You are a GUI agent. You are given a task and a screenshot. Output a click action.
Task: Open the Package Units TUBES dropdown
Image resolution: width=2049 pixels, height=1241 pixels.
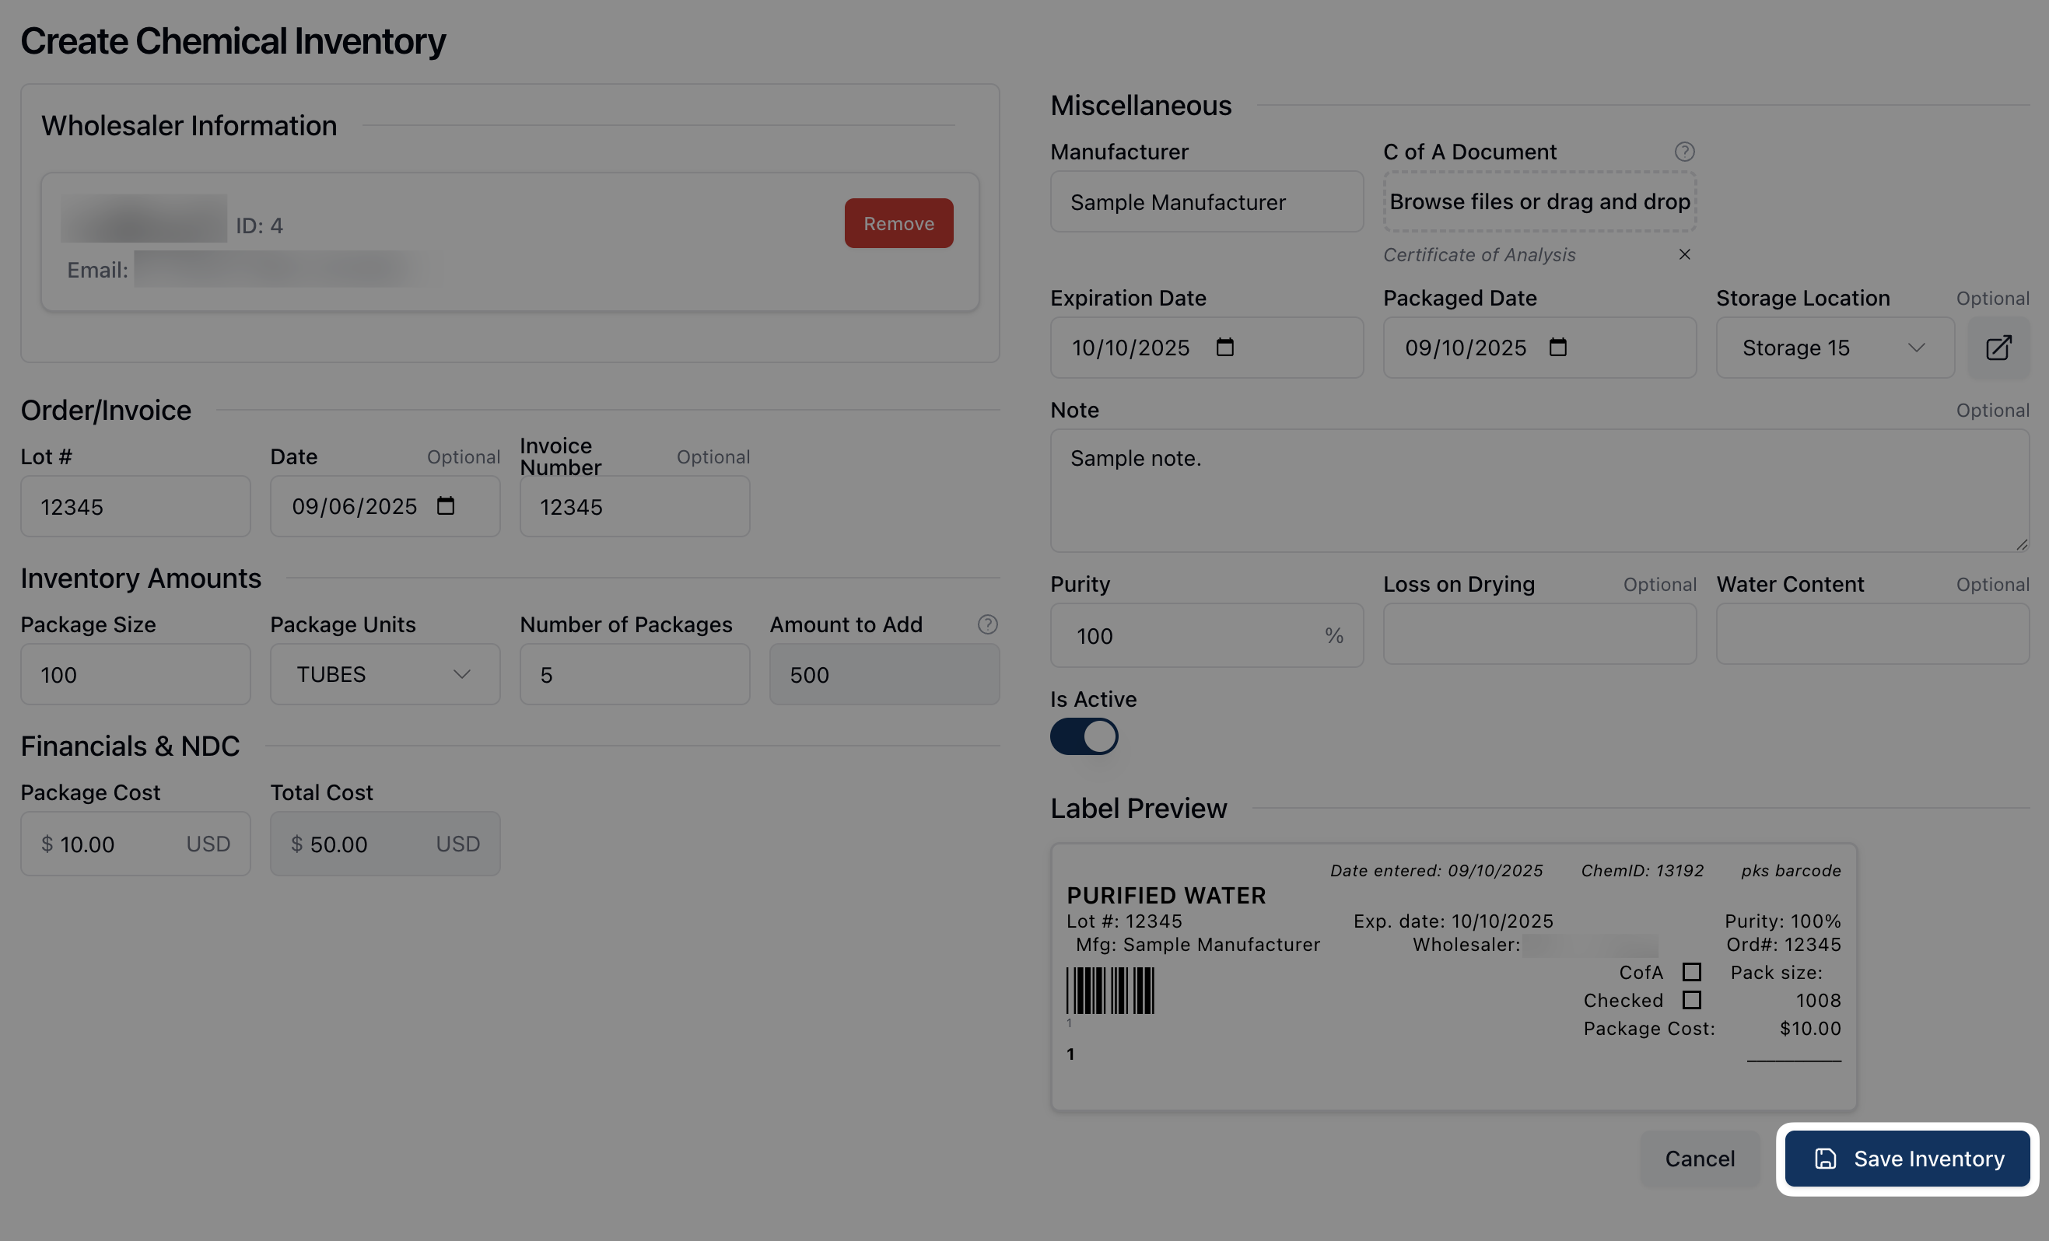click(384, 674)
